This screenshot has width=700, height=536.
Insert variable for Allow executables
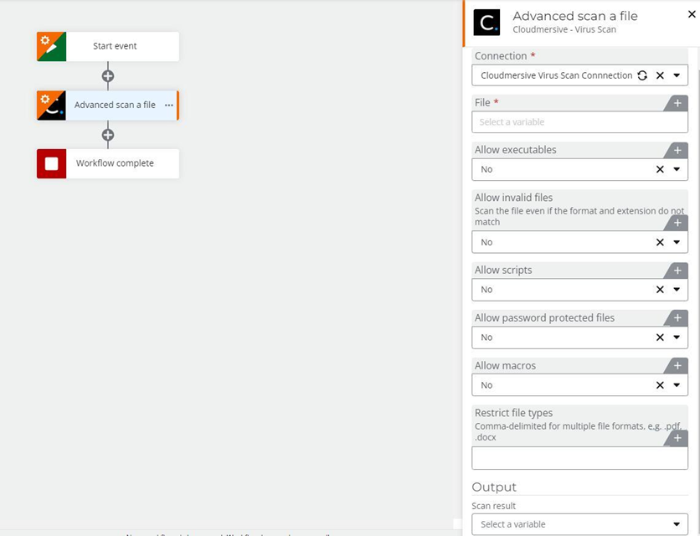pyautogui.click(x=677, y=151)
